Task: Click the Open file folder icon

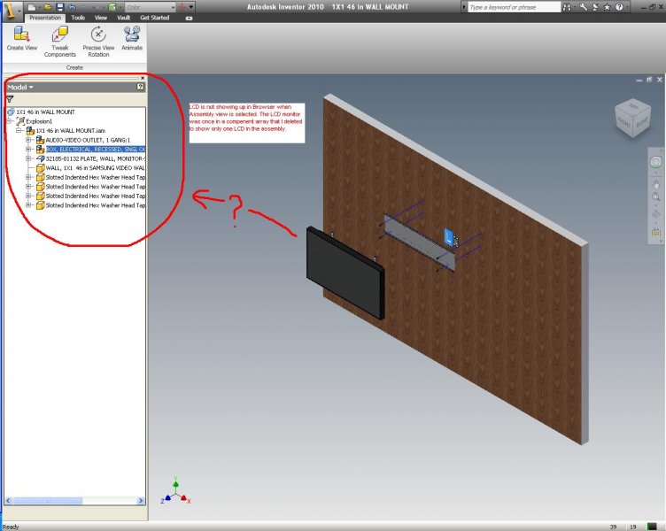Action: (x=47, y=7)
